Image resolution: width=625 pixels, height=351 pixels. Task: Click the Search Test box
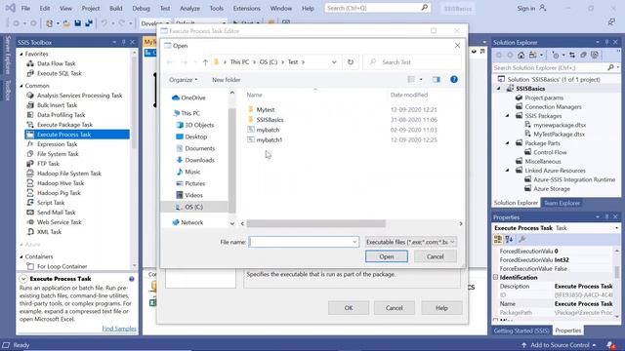tap(412, 62)
